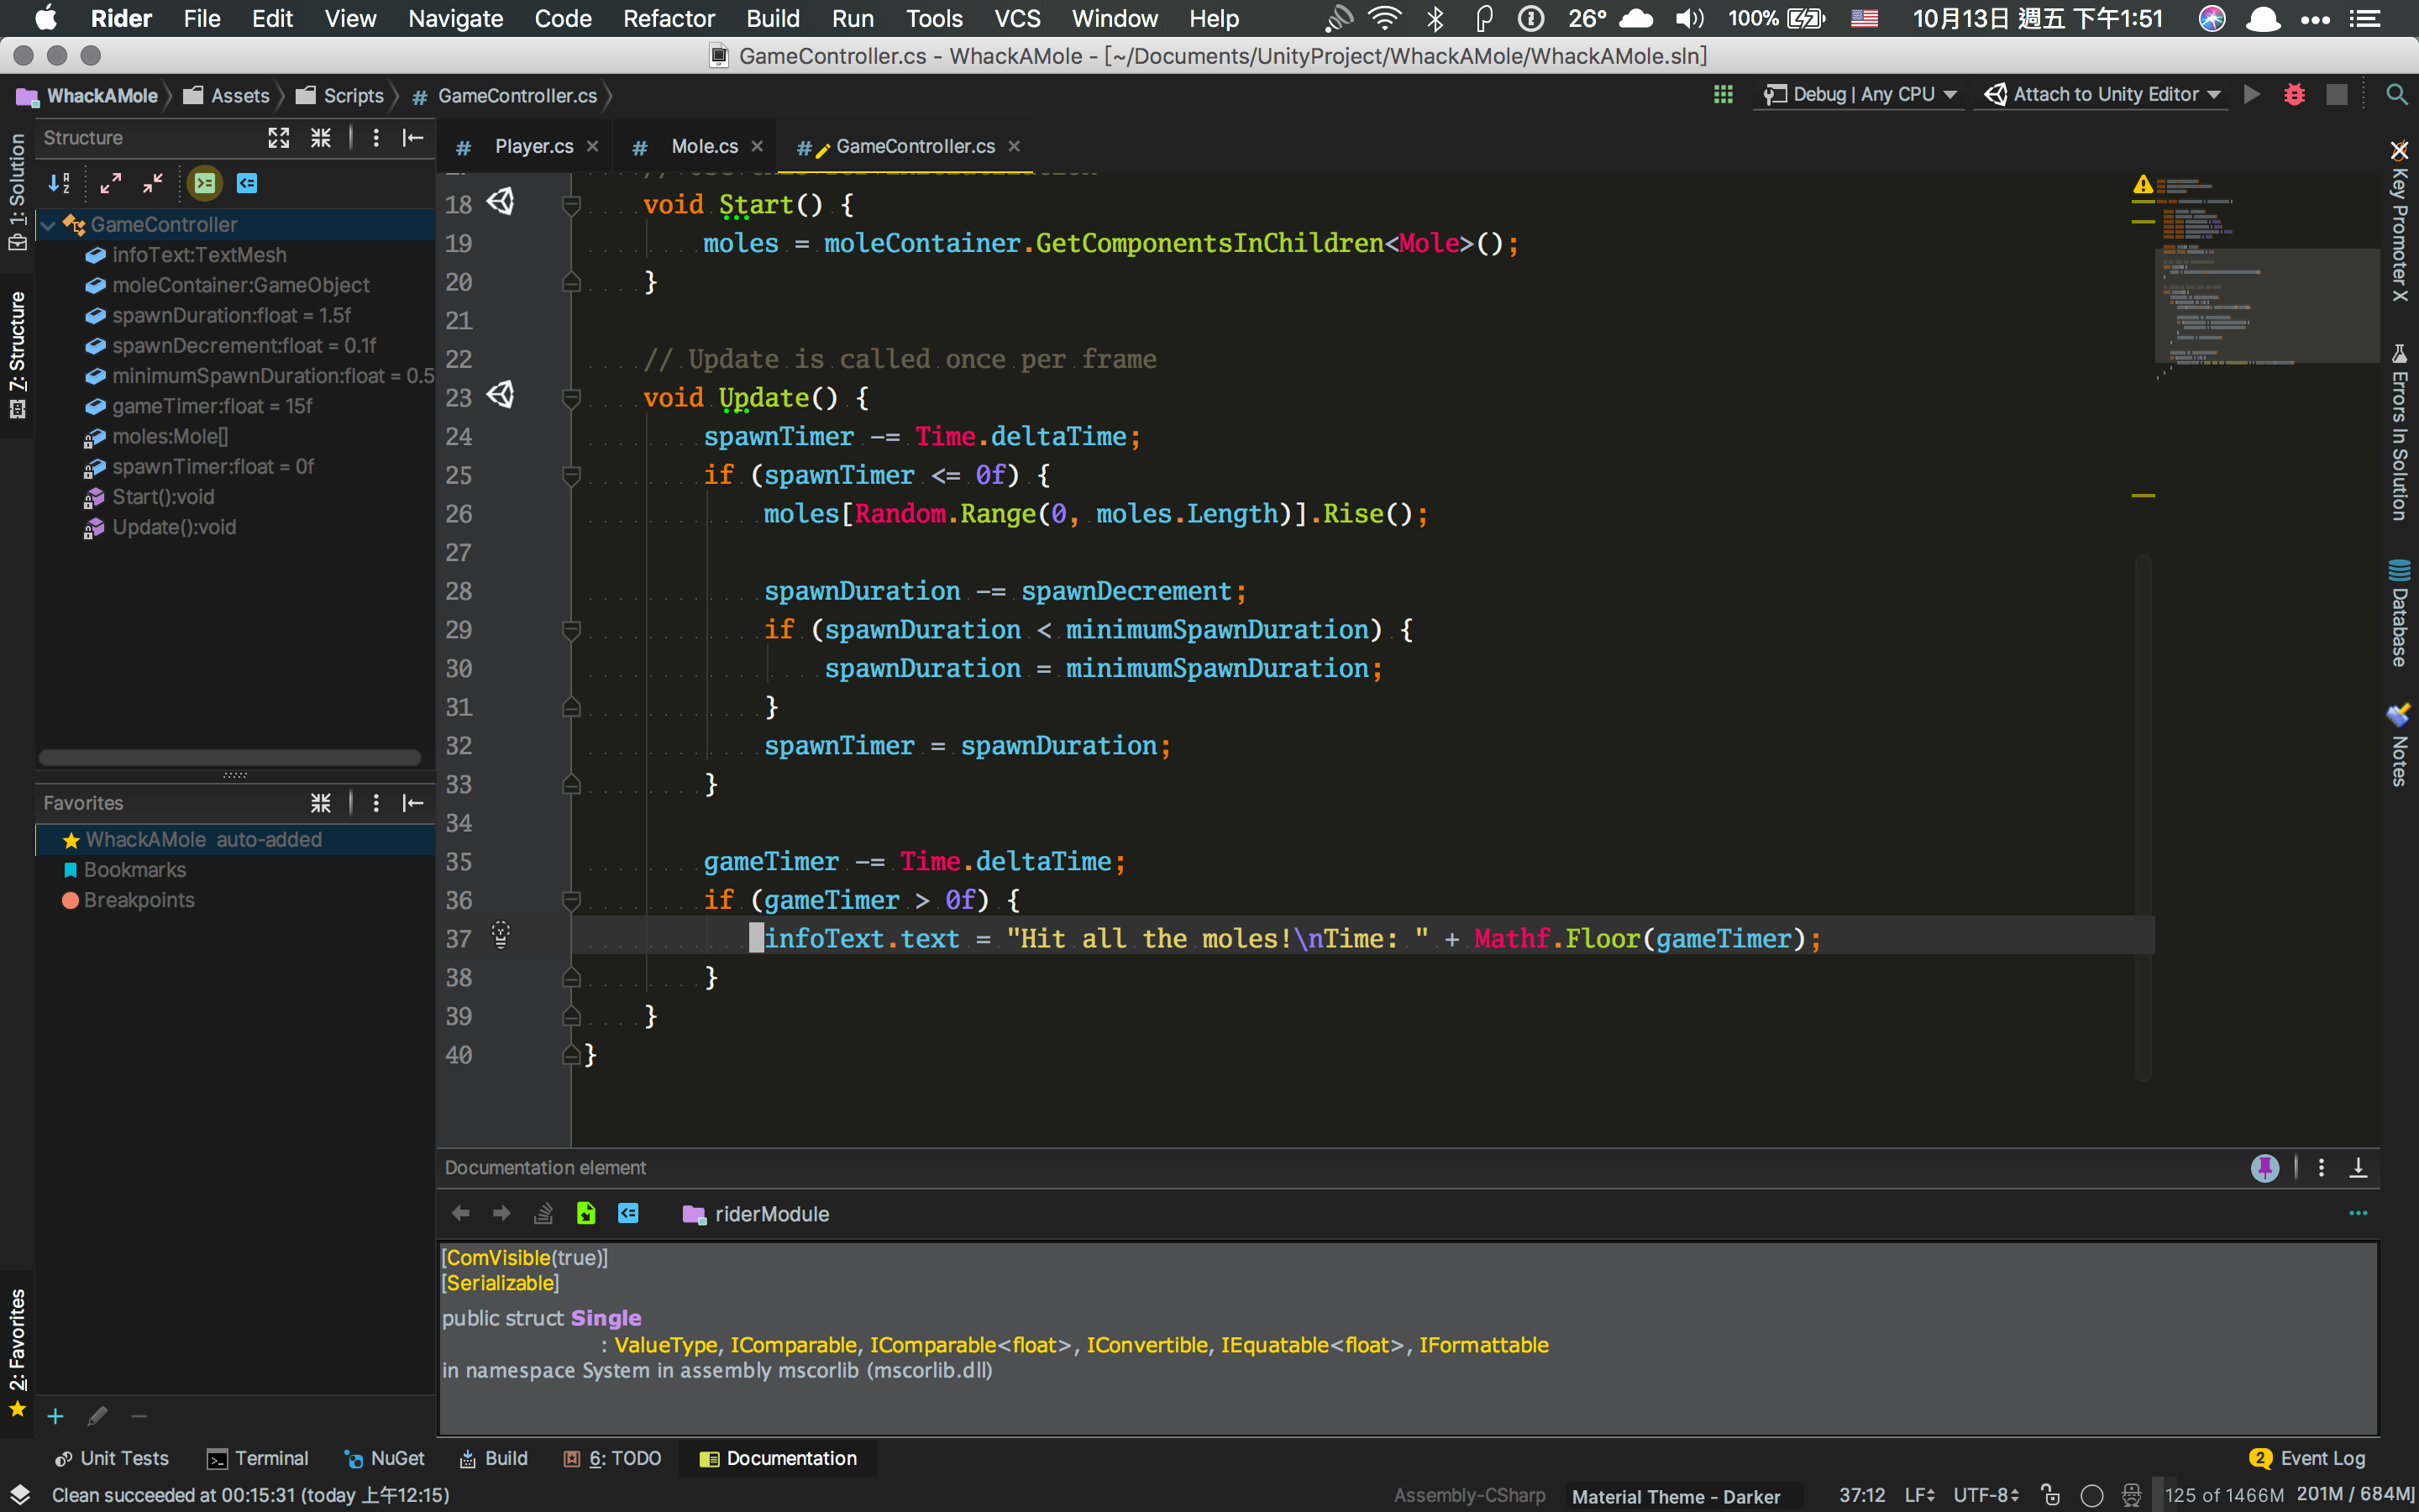Toggle pin for Documentation panel
The image size is (2419, 1512).
coord(2264,1167)
